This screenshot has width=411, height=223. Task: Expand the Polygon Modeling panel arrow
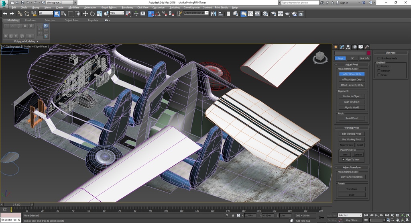click(37, 41)
